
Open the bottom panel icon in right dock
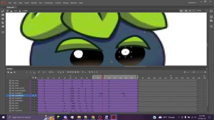pyautogui.click(x=211, y=26)
